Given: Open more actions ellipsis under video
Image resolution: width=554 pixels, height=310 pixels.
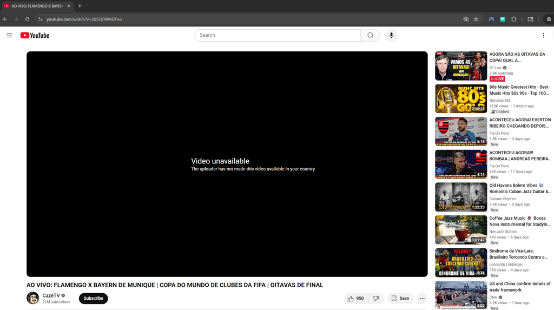Looking at the screenshot, I should (422, 298).
